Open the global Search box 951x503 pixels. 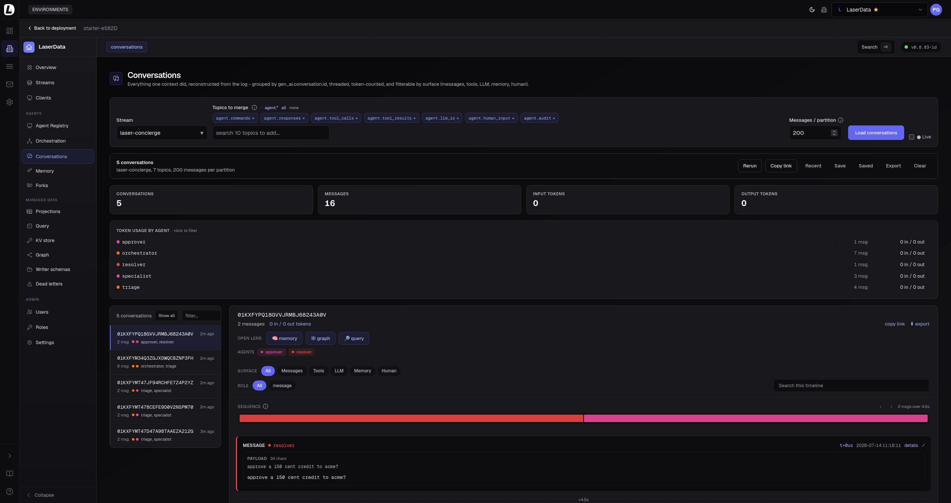[x=876, y=47]
